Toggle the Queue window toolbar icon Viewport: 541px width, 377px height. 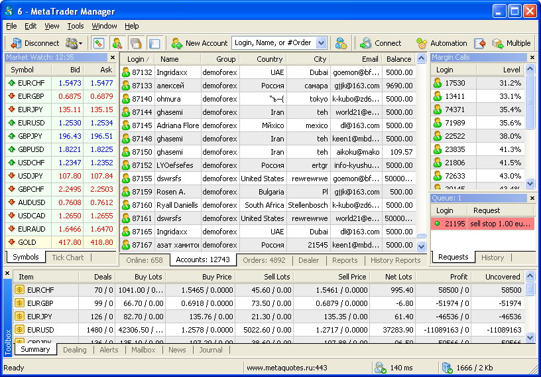pos(136,43)
